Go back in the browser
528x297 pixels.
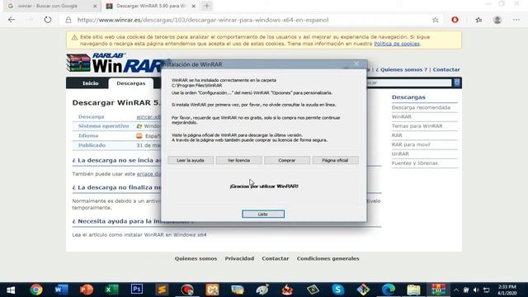click(x=12, y=20)
